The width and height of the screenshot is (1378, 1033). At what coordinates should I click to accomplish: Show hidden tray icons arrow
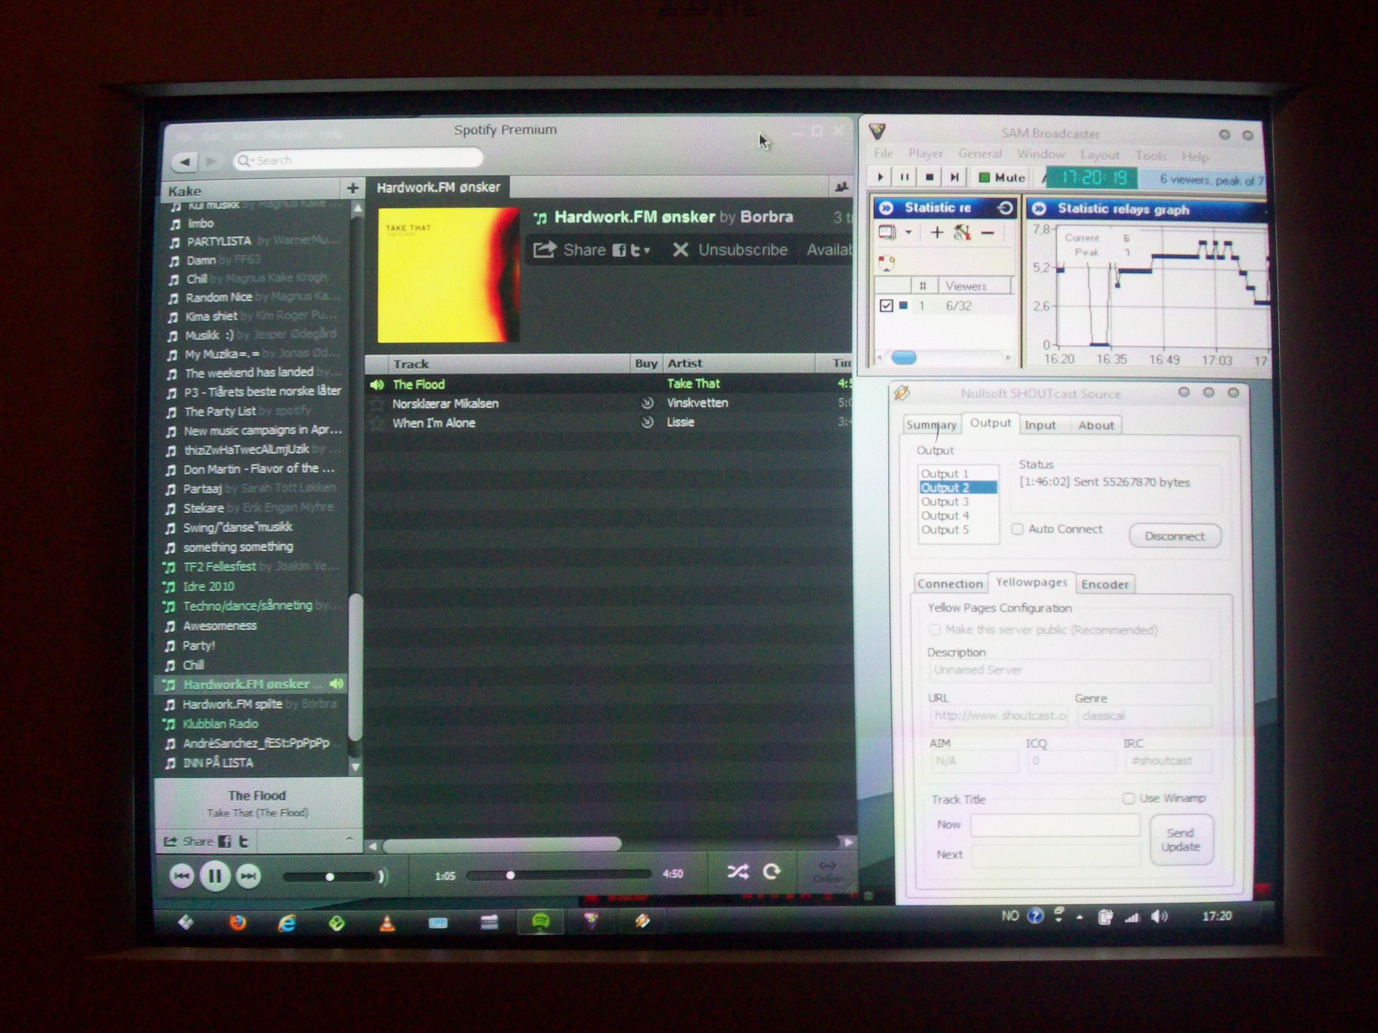coord(1079,917)
